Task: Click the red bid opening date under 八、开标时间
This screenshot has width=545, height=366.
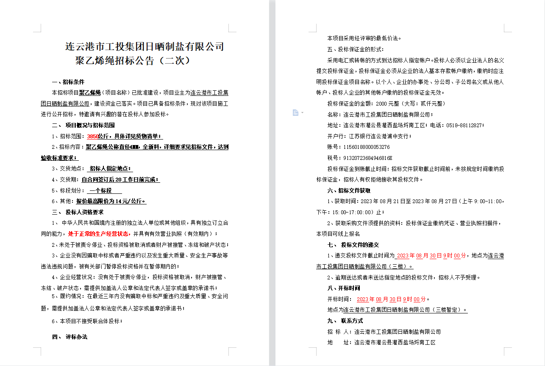Action: 393,299
